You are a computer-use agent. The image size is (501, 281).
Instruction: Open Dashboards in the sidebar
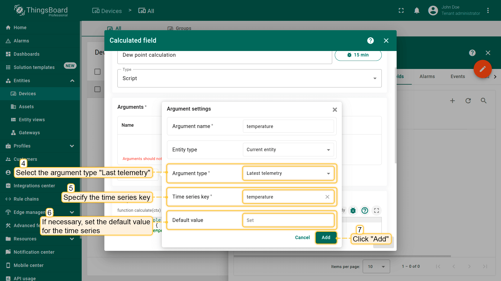tap(26, 54)
